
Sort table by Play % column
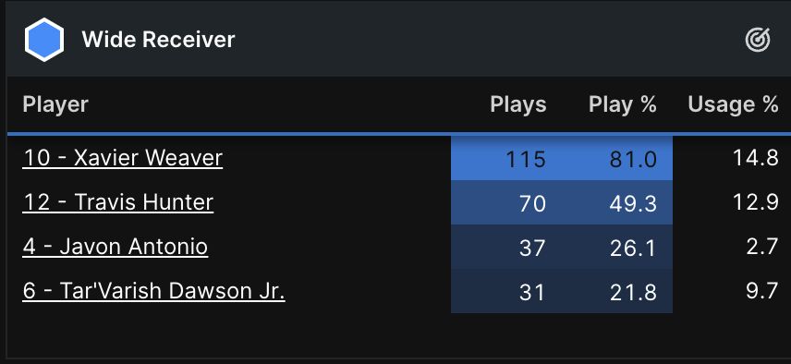pos(623,105)
